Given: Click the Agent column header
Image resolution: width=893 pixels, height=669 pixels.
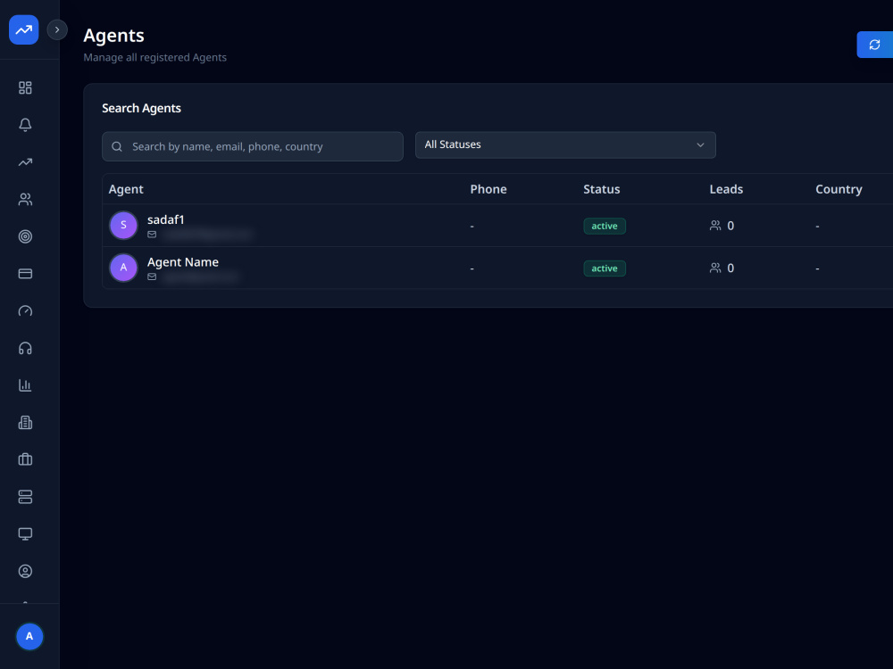Looking at the screenshot, I should tap(126, 189).
